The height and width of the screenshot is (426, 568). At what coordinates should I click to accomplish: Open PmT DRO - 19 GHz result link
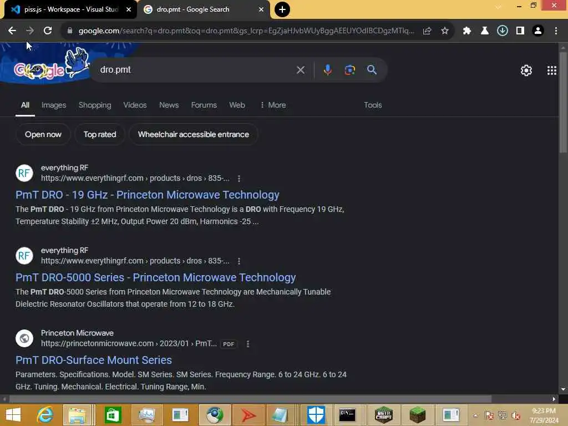coord(147,195)
